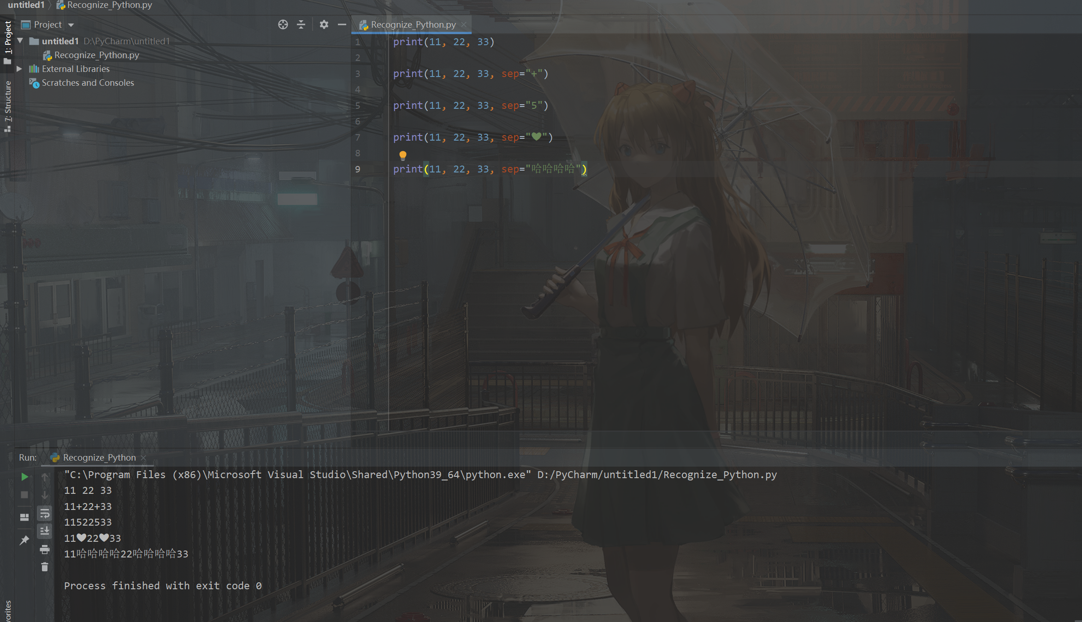
Task: Click the print output icon in Run panel
Action: (44, 549)
